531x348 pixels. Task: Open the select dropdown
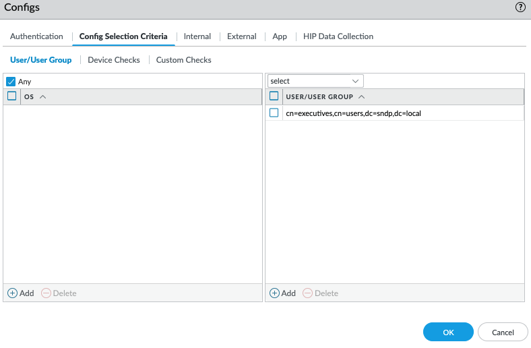point(315,81)
